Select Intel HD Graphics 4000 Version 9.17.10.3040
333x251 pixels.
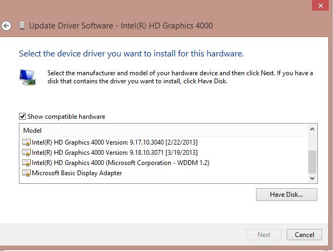click(x=115, y=142)
